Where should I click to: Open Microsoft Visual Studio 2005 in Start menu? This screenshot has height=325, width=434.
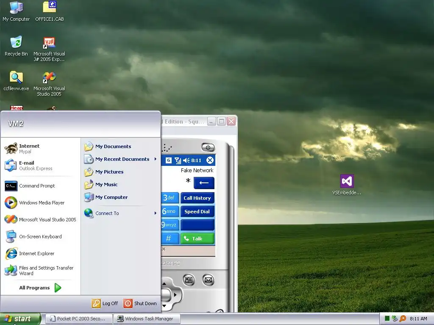40,220
